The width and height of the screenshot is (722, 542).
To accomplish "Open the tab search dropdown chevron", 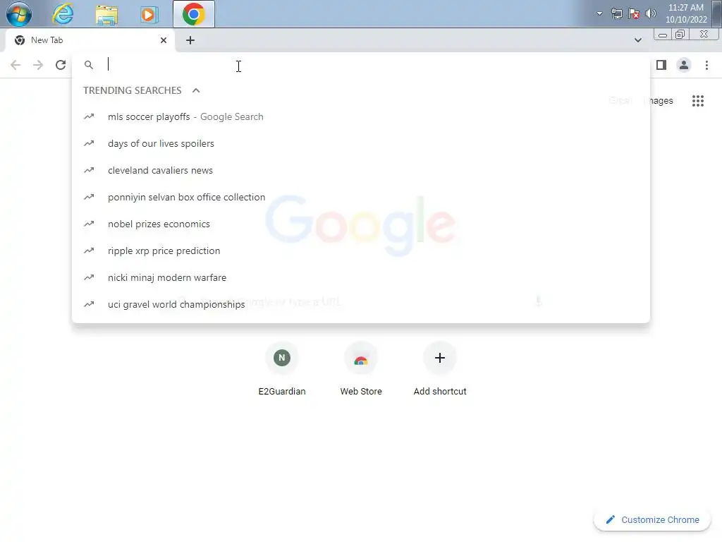I will click(637, 40).
